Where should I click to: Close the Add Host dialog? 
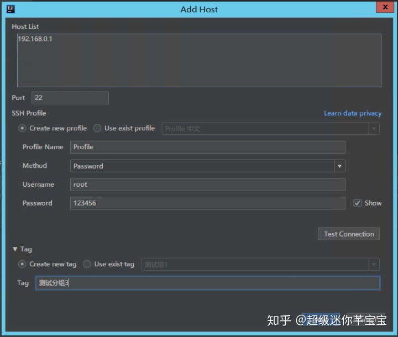(385, 7)
